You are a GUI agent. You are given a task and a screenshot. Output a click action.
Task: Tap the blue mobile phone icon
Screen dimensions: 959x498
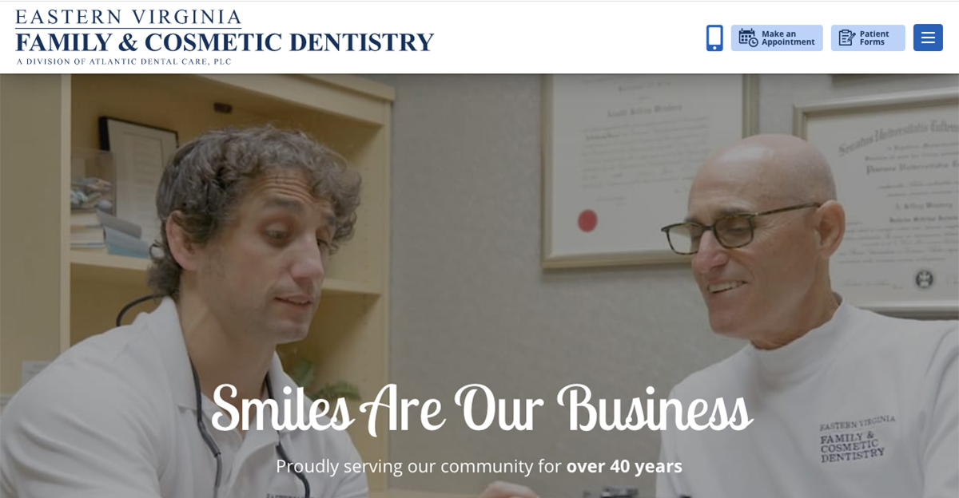pos(714,38)
